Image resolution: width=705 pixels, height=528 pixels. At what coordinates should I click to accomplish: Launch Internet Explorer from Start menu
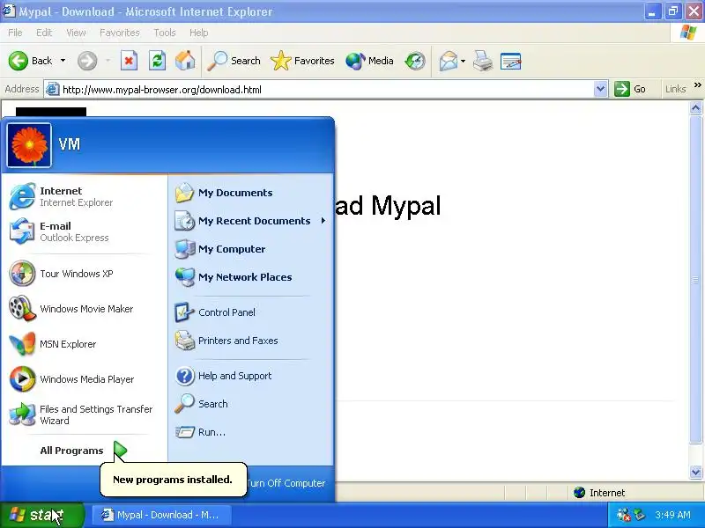(85, 196)
